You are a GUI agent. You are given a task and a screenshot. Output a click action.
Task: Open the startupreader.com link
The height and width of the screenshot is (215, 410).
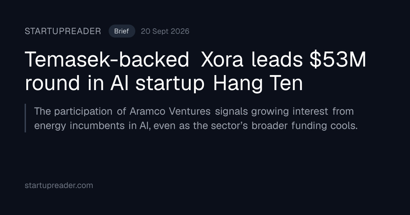(59, 185)
